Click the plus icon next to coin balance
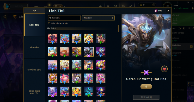194x102 pixels. 154,5
